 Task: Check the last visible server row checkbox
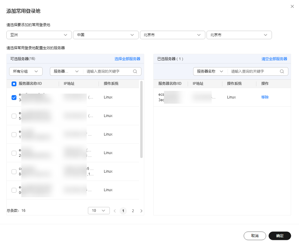14,190
